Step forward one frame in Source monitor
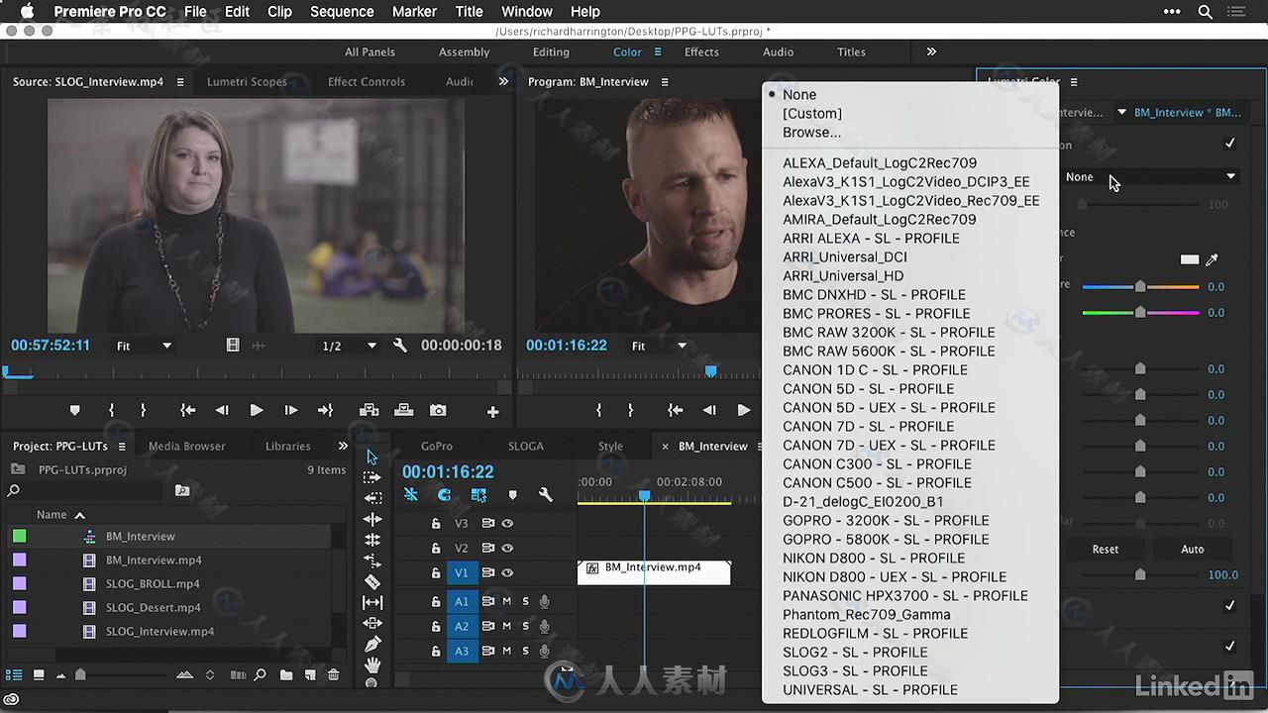Image resolution: width=1268 pixels, height=713 pixels. (x=290, y=410)
